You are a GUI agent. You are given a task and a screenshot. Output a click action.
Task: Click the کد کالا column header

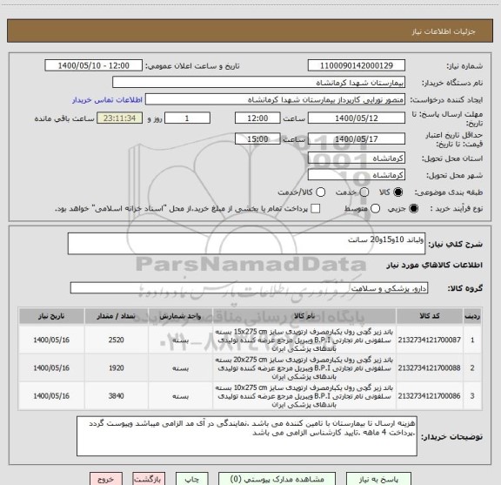click(430, 316)
